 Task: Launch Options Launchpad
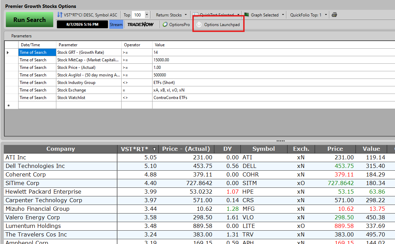tap(218, 24)
